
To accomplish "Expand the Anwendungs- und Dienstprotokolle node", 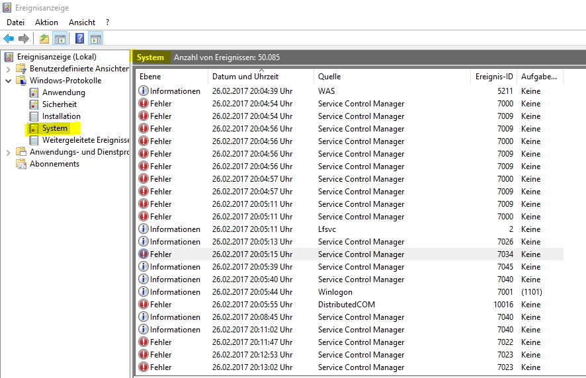I will (8, 153).
